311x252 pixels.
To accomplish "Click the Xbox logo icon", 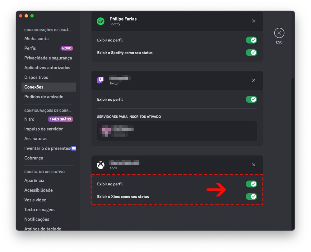I will [x=100, y=165].
